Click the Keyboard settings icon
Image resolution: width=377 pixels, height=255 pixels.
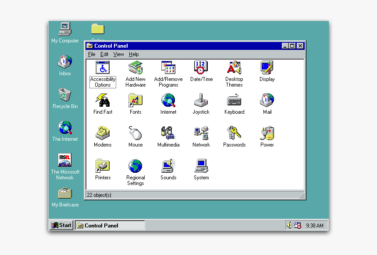tap(234, 101)
